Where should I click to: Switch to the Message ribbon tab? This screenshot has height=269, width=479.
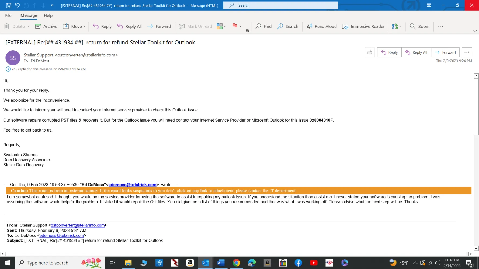(x=29, y=15)
